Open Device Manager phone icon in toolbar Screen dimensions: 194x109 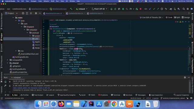(175, 9)
